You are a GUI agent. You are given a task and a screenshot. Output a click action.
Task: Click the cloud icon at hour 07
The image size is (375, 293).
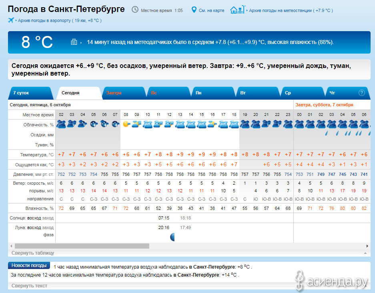pyautogui.click(x=115, y=124)
